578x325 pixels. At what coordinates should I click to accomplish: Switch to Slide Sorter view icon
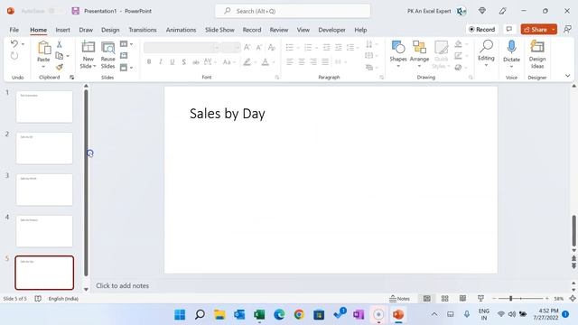pos(445,299)
